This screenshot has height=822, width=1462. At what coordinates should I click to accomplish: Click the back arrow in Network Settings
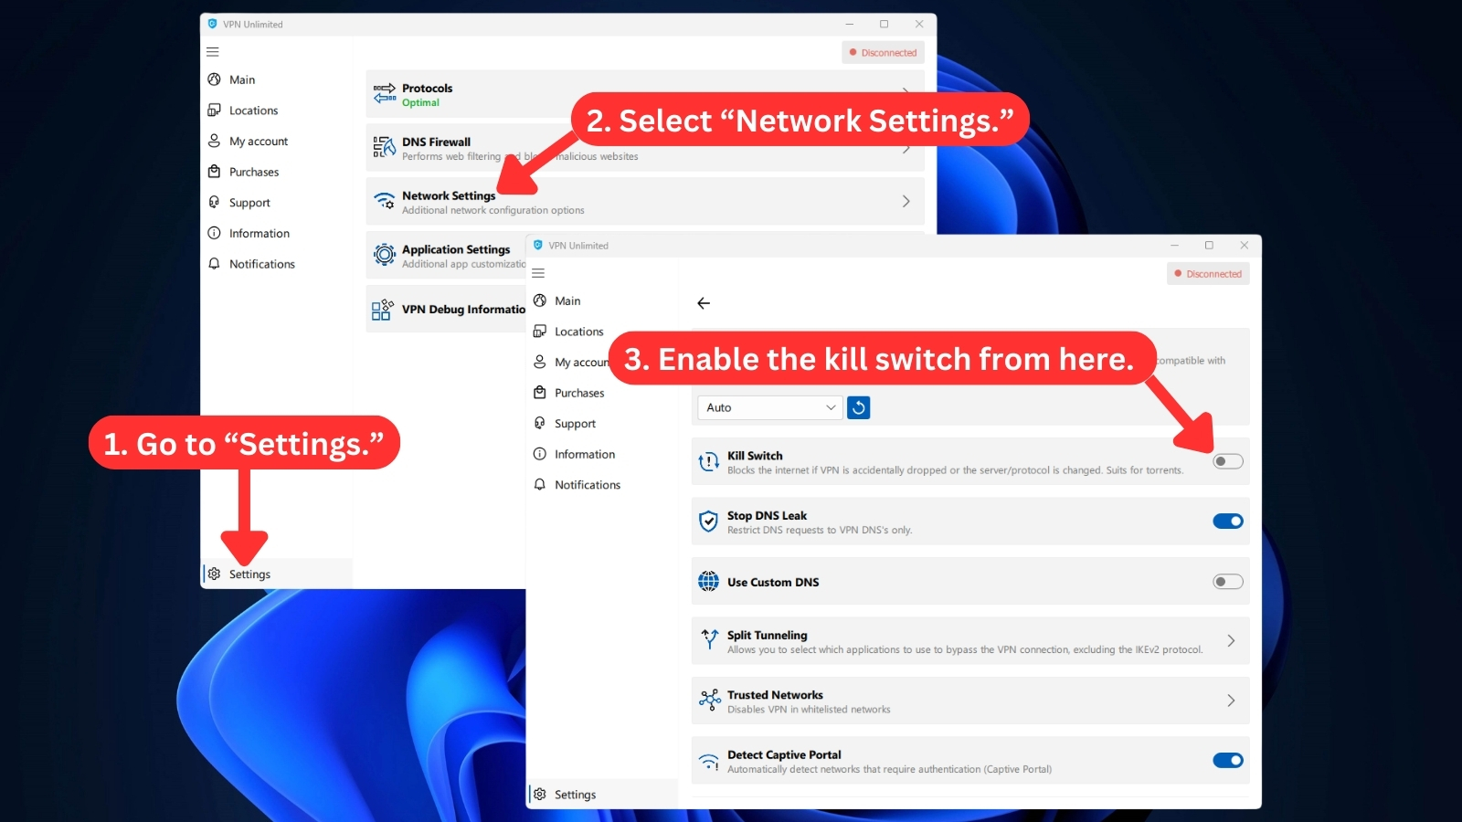click(x=704, y=303)
